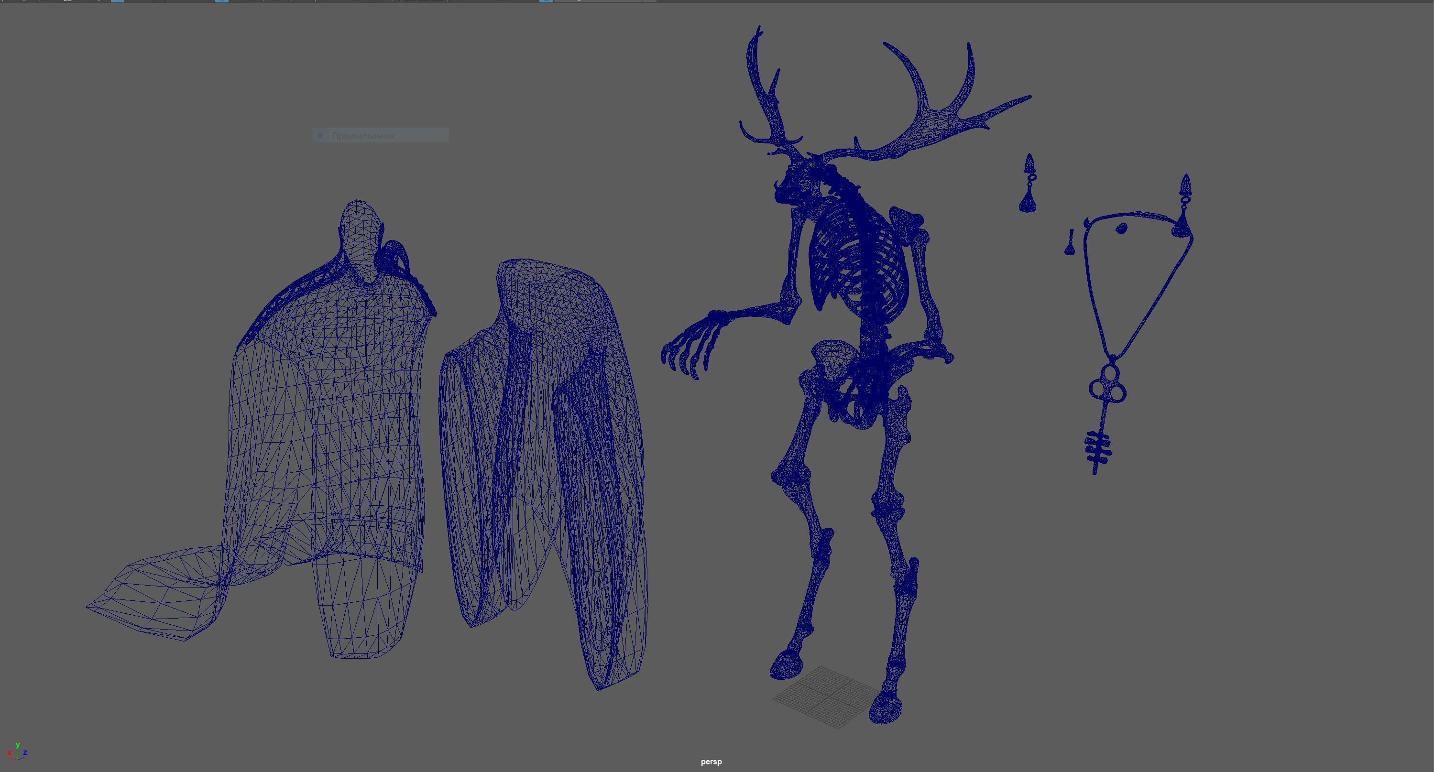Click the Z axis handle of the view gizmo
1434x772 pixels.
[x=26, y=753]
